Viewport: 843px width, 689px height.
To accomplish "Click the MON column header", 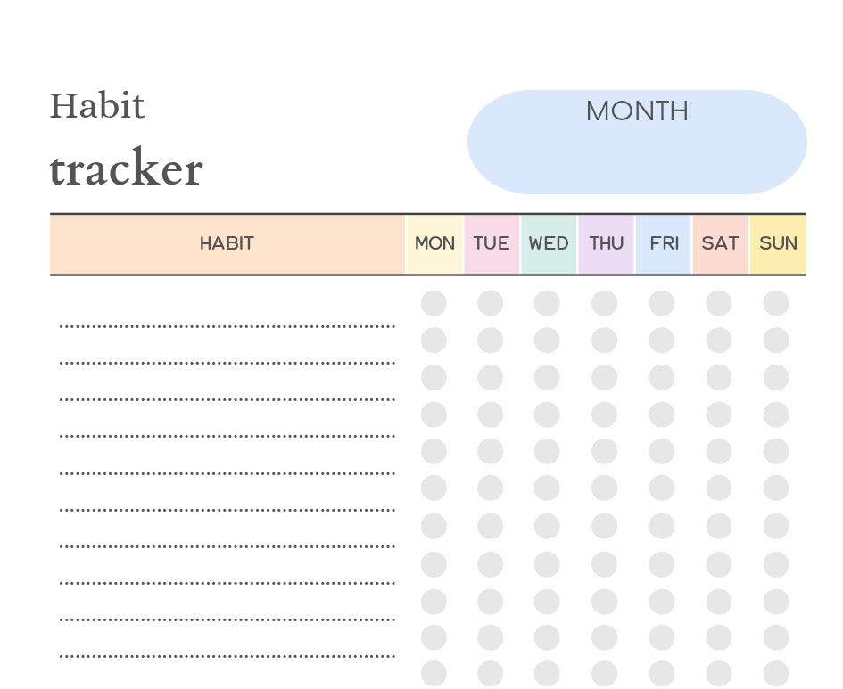I will [x=434, y=243].
